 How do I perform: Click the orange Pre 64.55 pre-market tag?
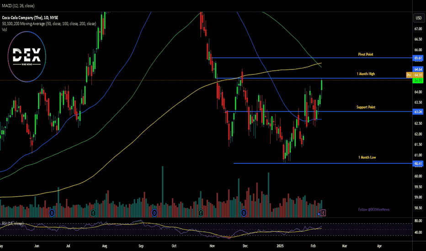click(415, 75)
